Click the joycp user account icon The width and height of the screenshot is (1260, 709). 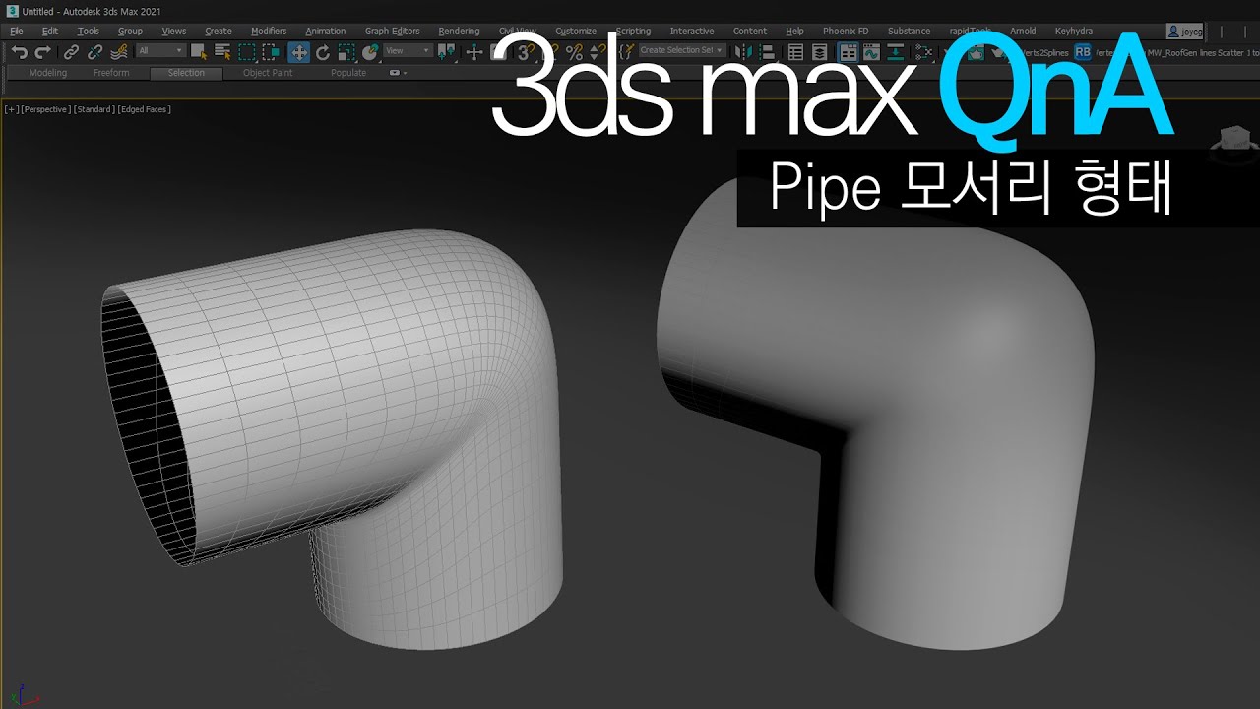coord(1184,31)
